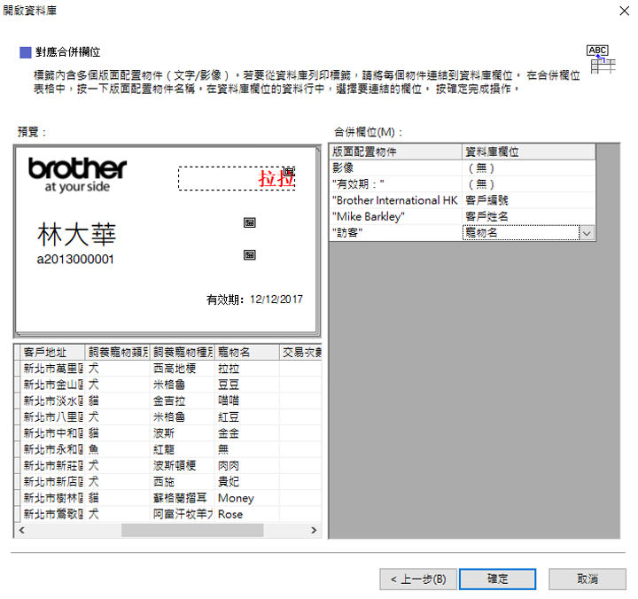
Task: Click the left arrow on the horizontal scrollbar
Action: pyautogui.click(x=22, y=530)
